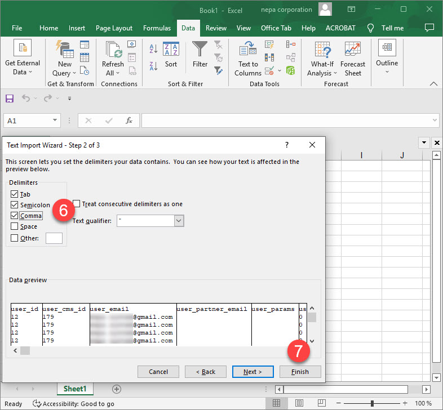Open the File menu

[17, 28]
